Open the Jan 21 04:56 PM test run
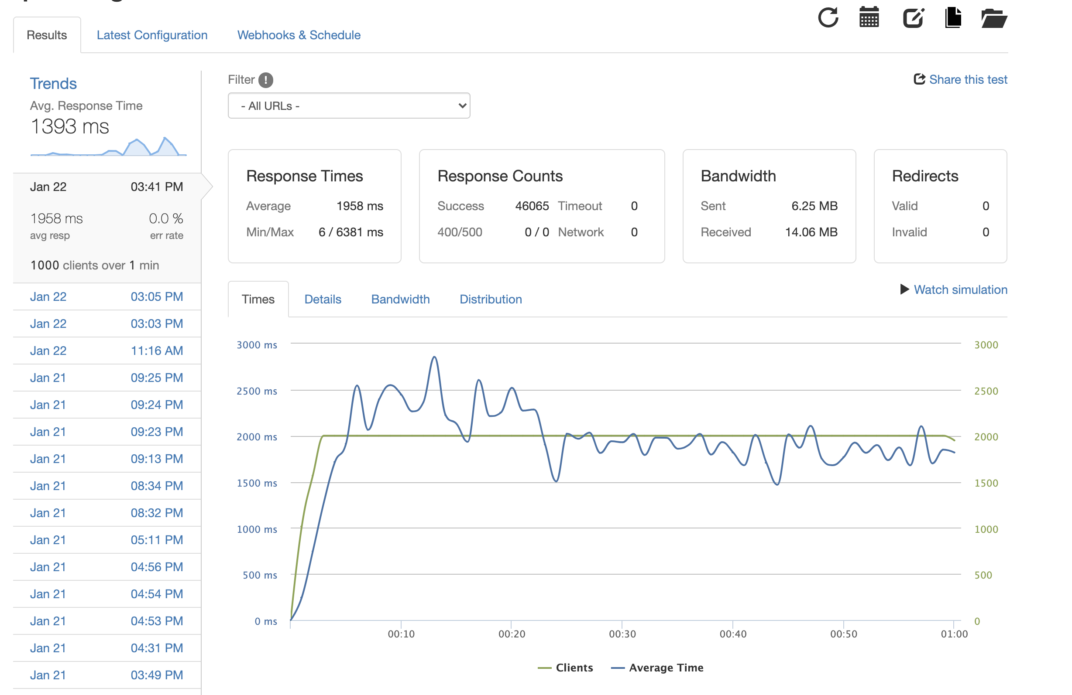Image resolution: width=1072 pixels, height=695 pixels. coord(107,566)
